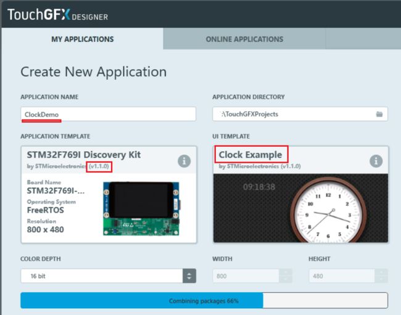
Task: Click the Create New Application heading
Action: [x=94, y=72]
